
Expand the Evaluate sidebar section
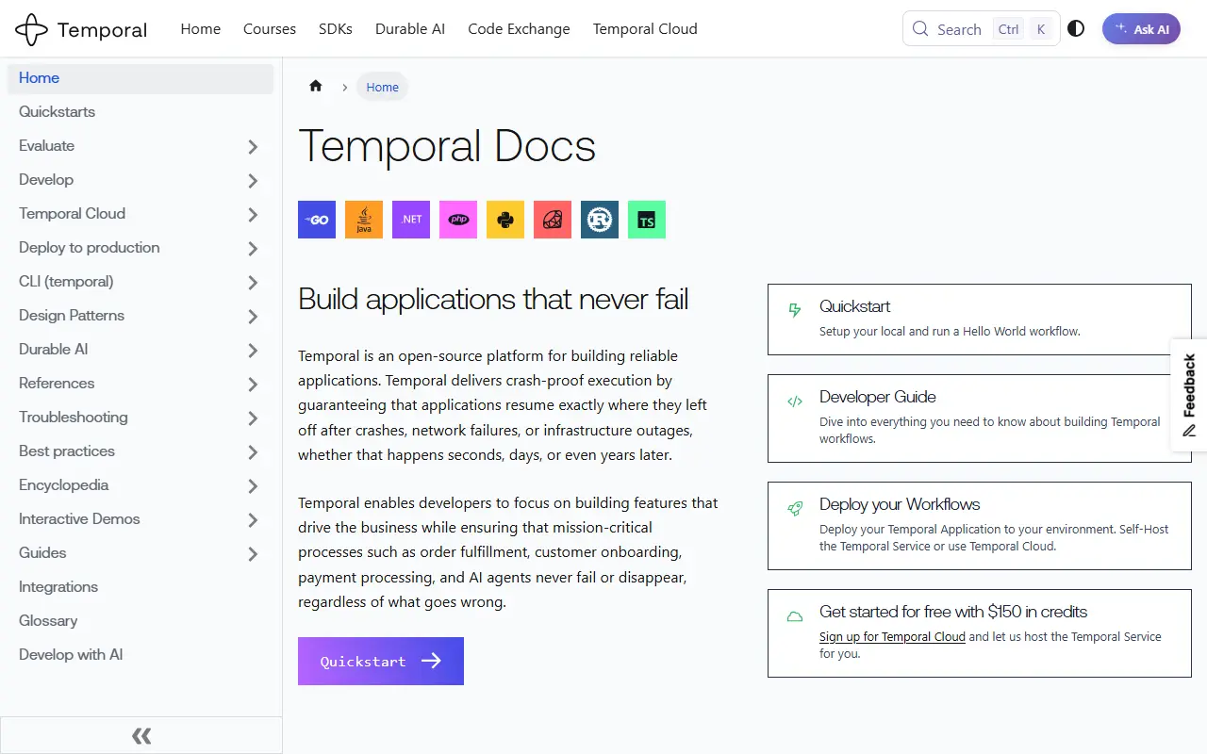pos(253,146)
